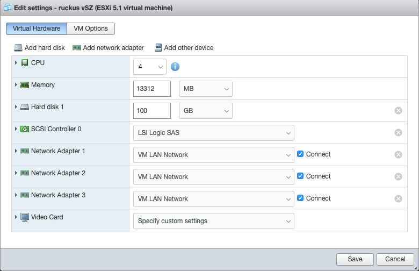The height and width of the screenshot is (271, 419).
Task: Click the Add other device icon
Action: [158, 48]
